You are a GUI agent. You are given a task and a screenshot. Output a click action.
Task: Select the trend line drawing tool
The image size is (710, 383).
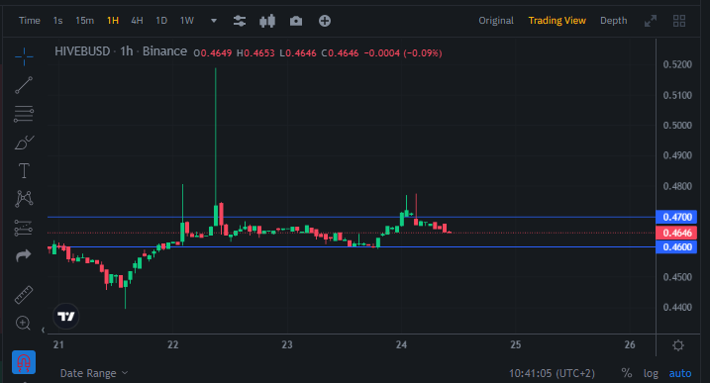24,85
